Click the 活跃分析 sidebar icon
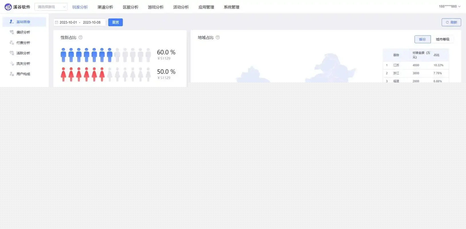 12,53
